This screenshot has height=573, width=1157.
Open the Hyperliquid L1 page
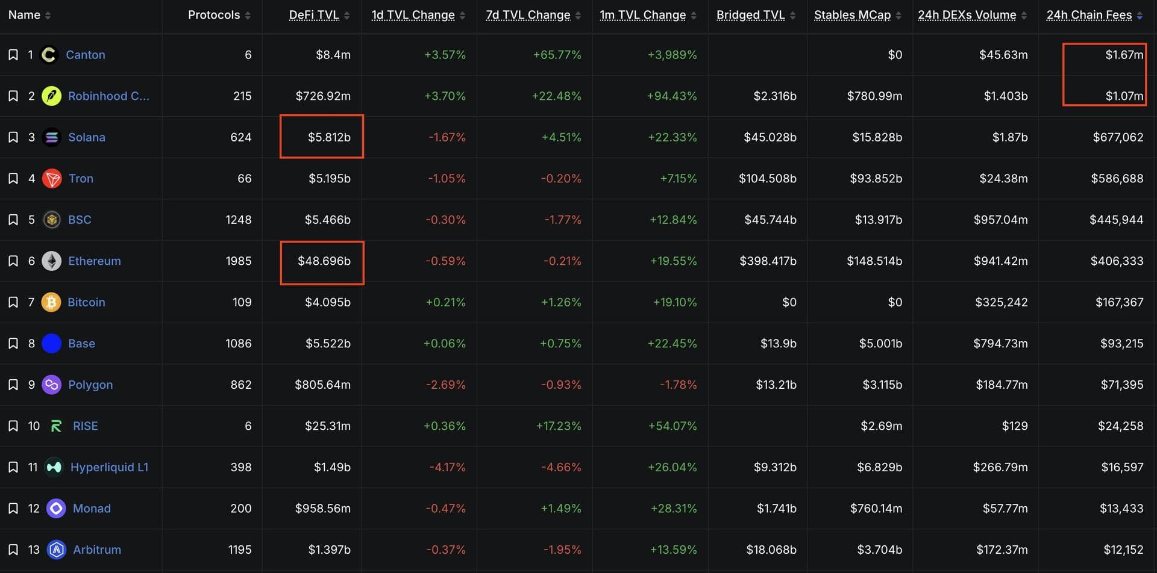coord(109,467)
